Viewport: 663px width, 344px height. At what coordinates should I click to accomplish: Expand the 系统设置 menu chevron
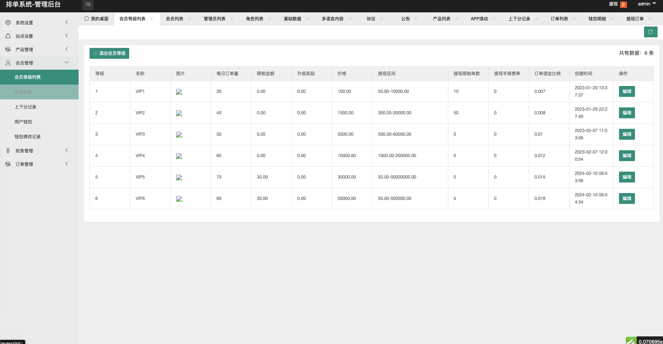click(x=67, y=22)
